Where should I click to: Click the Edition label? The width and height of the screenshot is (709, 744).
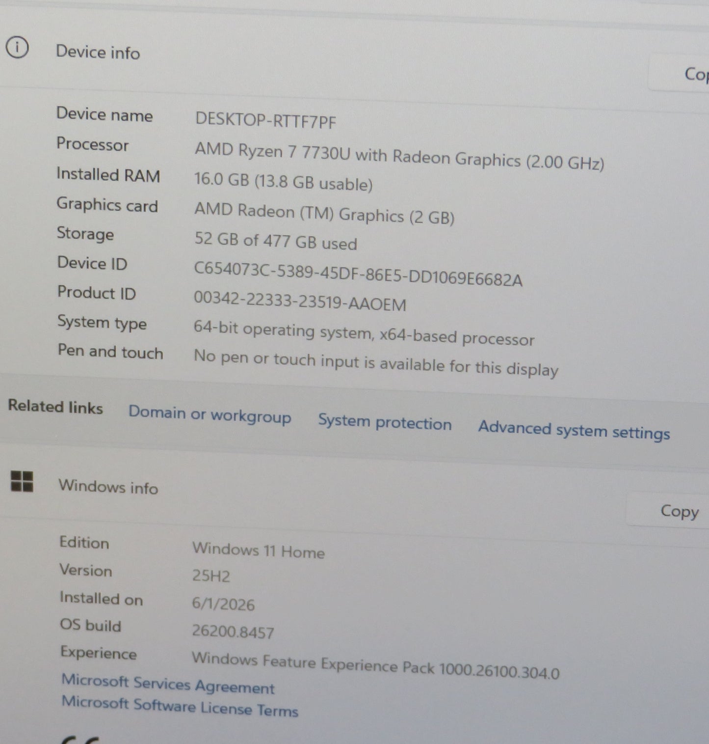pyautogui.click(x=84, y=543)
